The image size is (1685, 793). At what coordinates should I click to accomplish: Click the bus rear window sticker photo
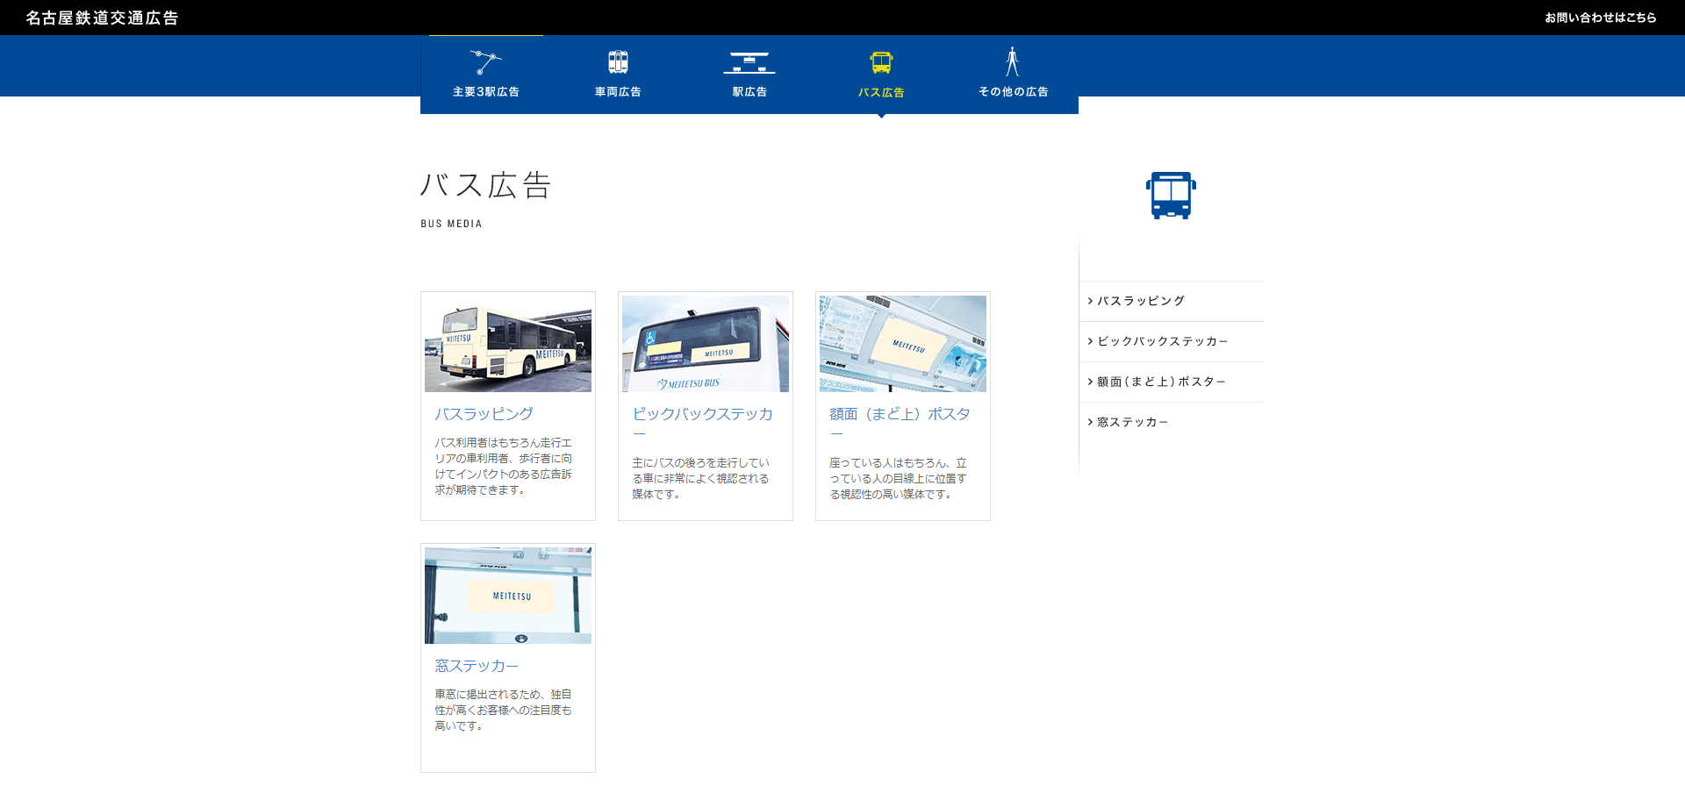[x=705, y=344]
